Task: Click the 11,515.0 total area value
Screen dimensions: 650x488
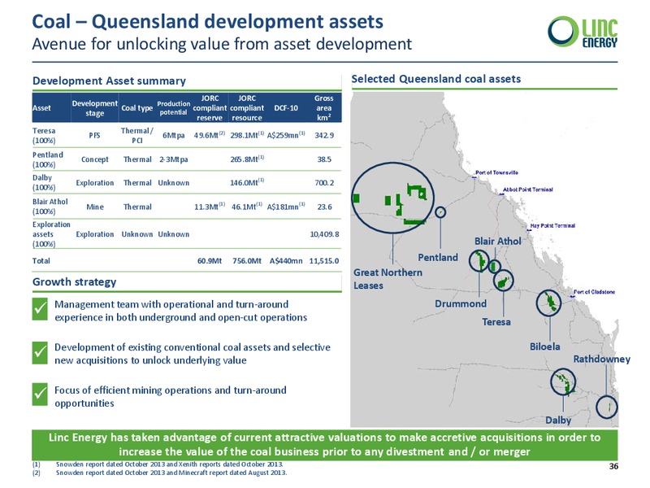Action: click(324, 261)
